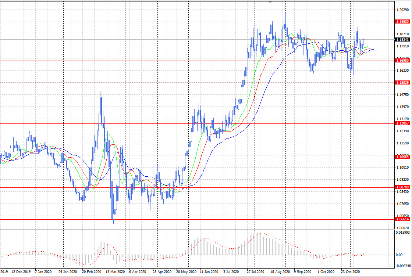Screen dimensions: 412x277
Task: Click the 18 Aug 2020 date label
Action: pyautogui.click(x=279, y=272)
